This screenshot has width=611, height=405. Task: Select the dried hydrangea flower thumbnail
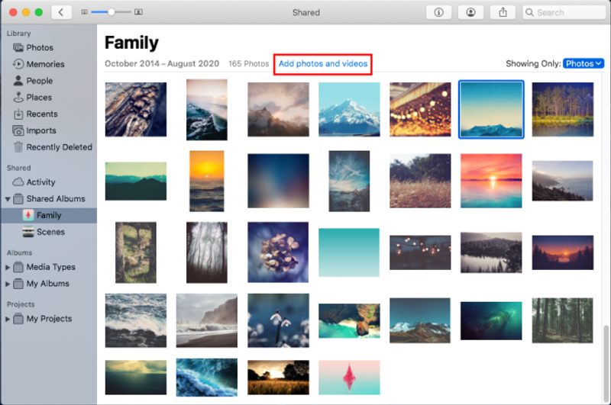(278, 252)
